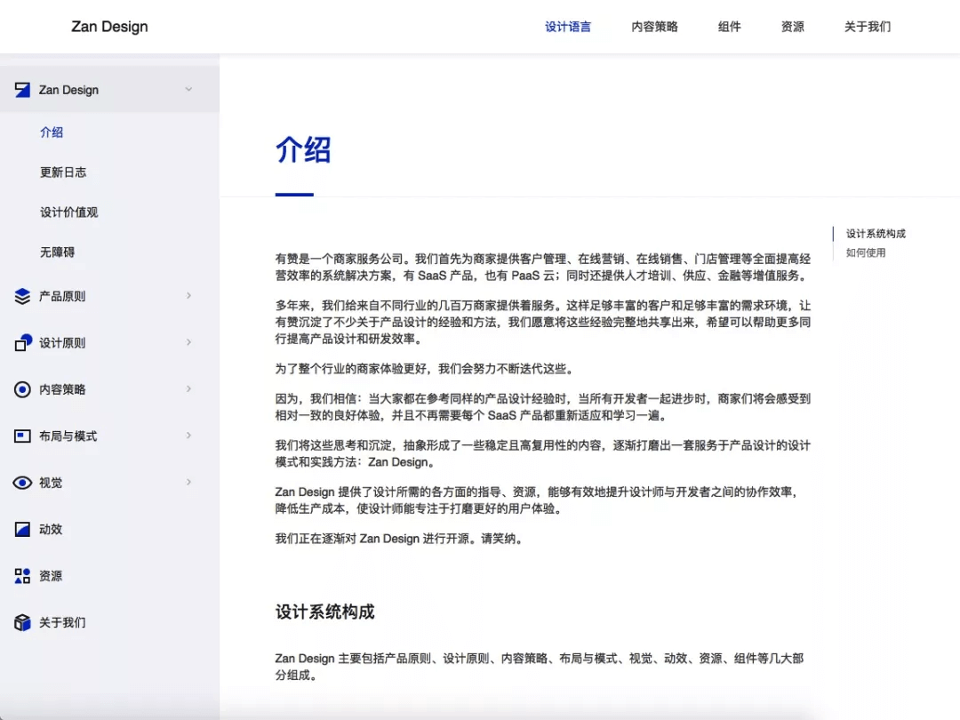Select 设计价值观 in the sidebar
The width and height of the screenshot is (960, 720).
[x=69, y=212]
